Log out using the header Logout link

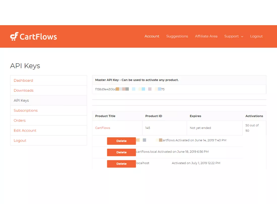click(x=256, y=36)
